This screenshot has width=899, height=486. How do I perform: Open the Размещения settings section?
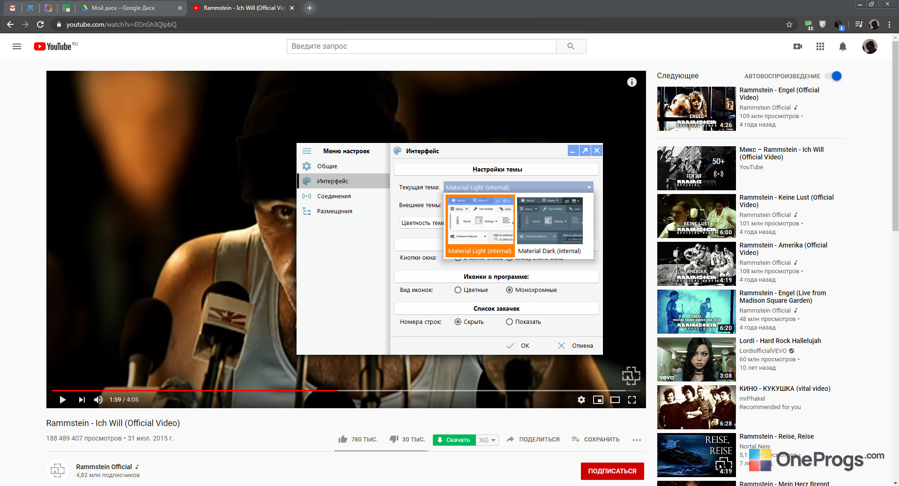point(343,211)
